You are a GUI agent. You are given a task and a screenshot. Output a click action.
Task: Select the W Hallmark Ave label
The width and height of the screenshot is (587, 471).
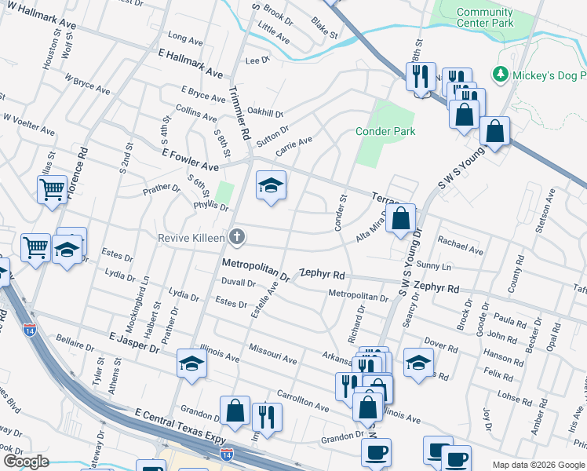click(42, 16)
